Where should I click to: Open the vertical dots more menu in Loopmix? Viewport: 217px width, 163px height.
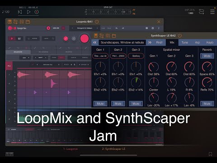click(x=159, y=28)
